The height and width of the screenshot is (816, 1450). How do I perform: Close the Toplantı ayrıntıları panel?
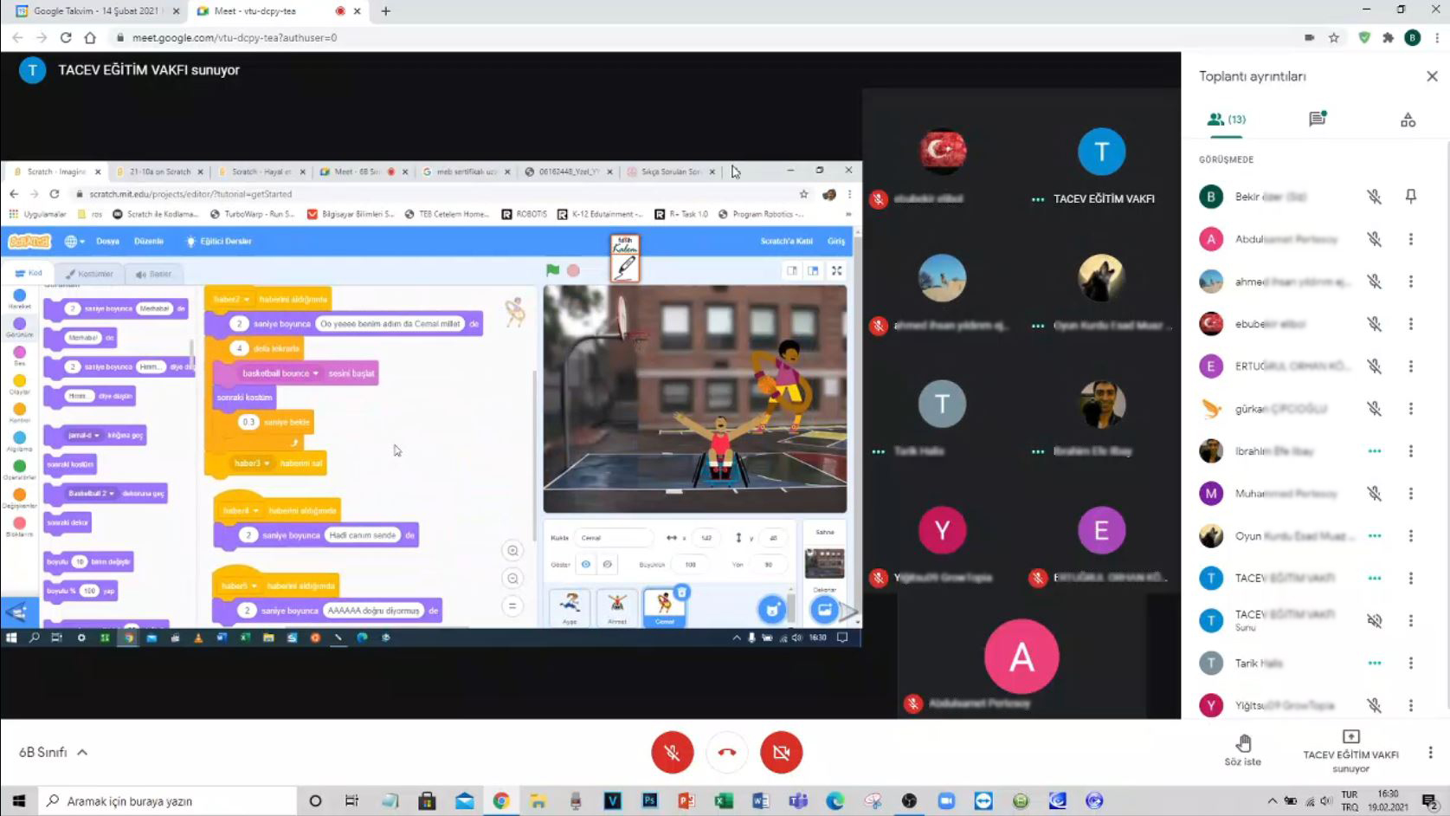[1432, 76]
